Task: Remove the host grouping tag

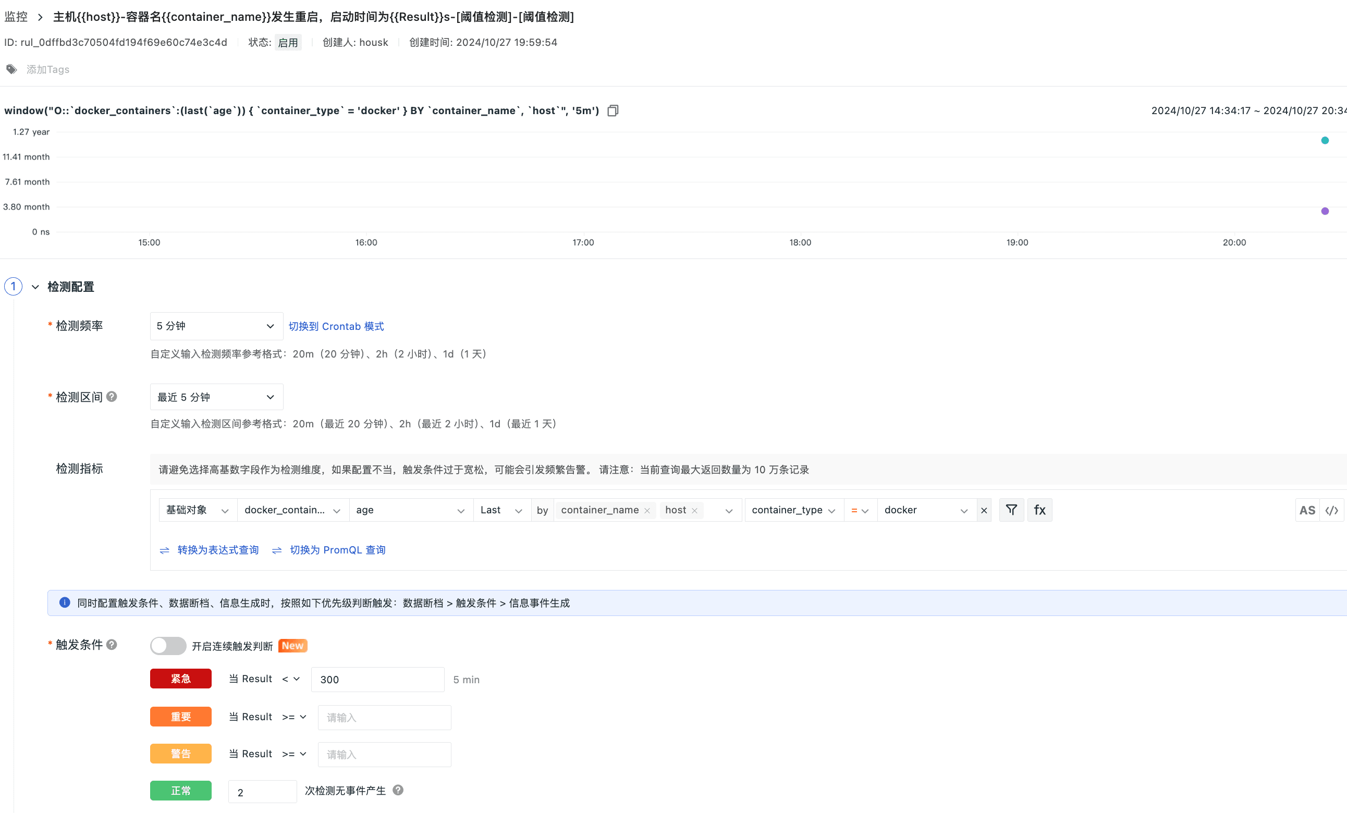Action: (694, 510)
